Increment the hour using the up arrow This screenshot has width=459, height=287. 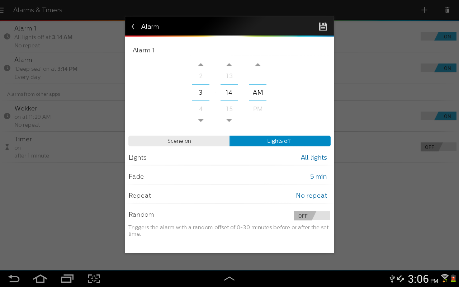pos(200,65)
